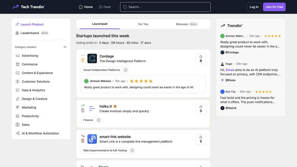The image size is (297, 167).
Task: Click the Commerce cart icon
Action: point(17,64)
